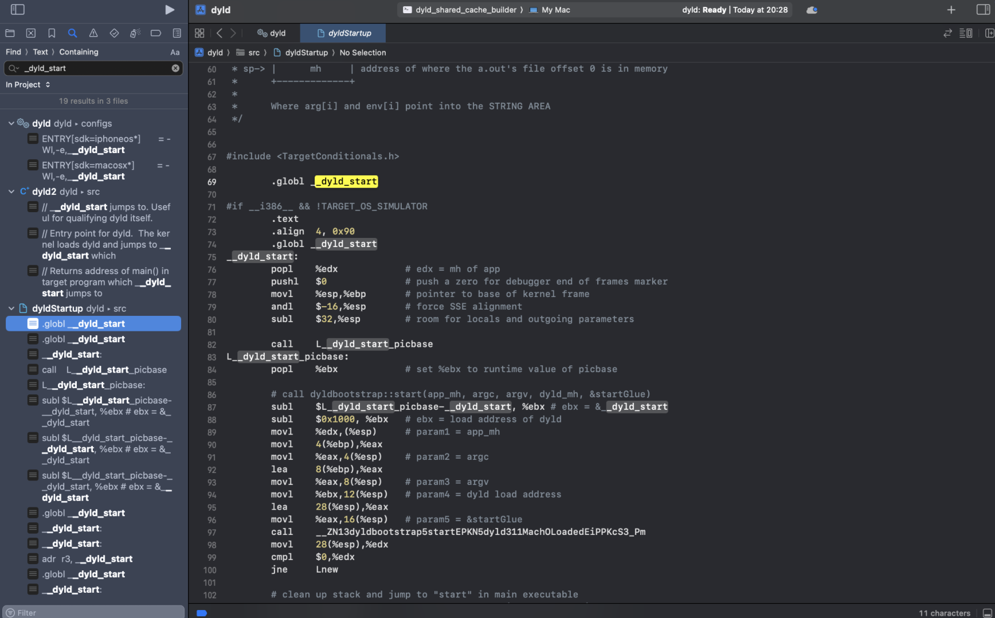This screenshot has height=618, width=995.
Task: Toggle the navigator sidebar
Action: click(x=18, y=10)
